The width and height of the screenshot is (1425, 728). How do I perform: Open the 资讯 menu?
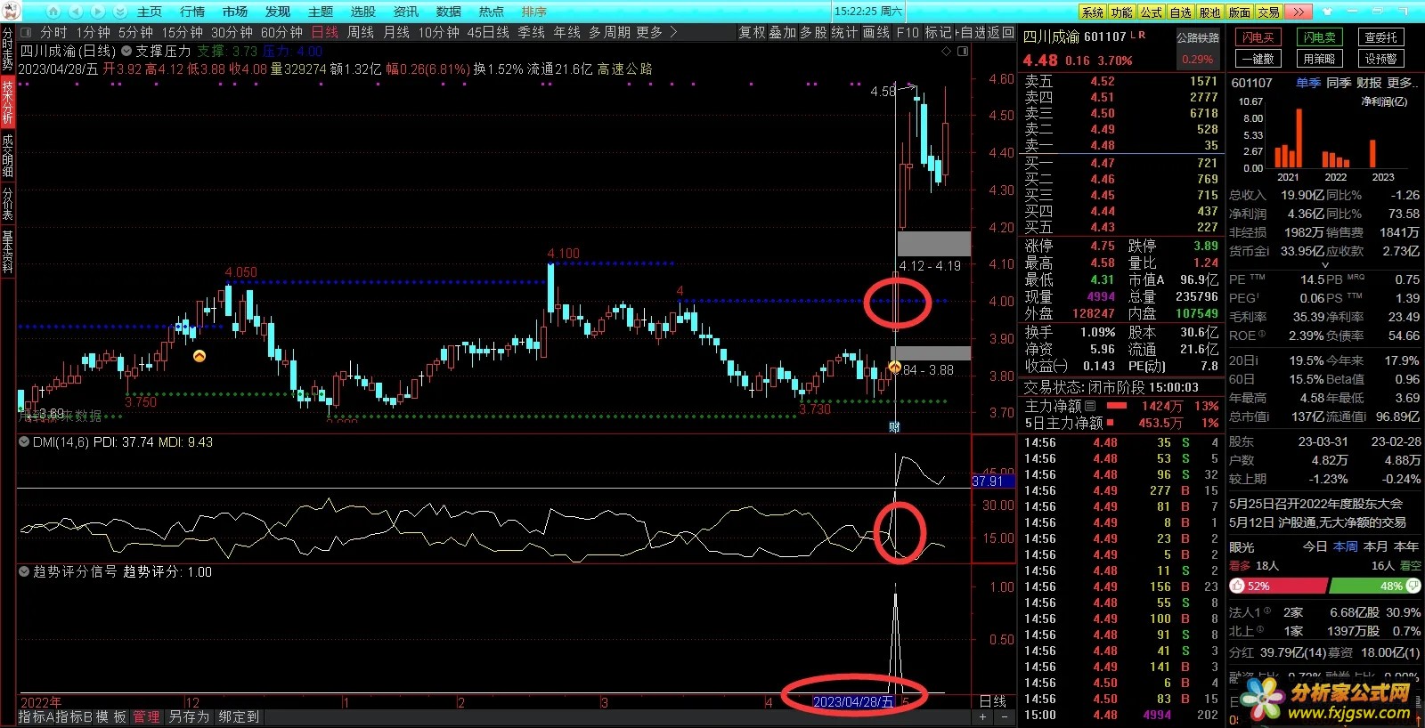tap(405, 12)
